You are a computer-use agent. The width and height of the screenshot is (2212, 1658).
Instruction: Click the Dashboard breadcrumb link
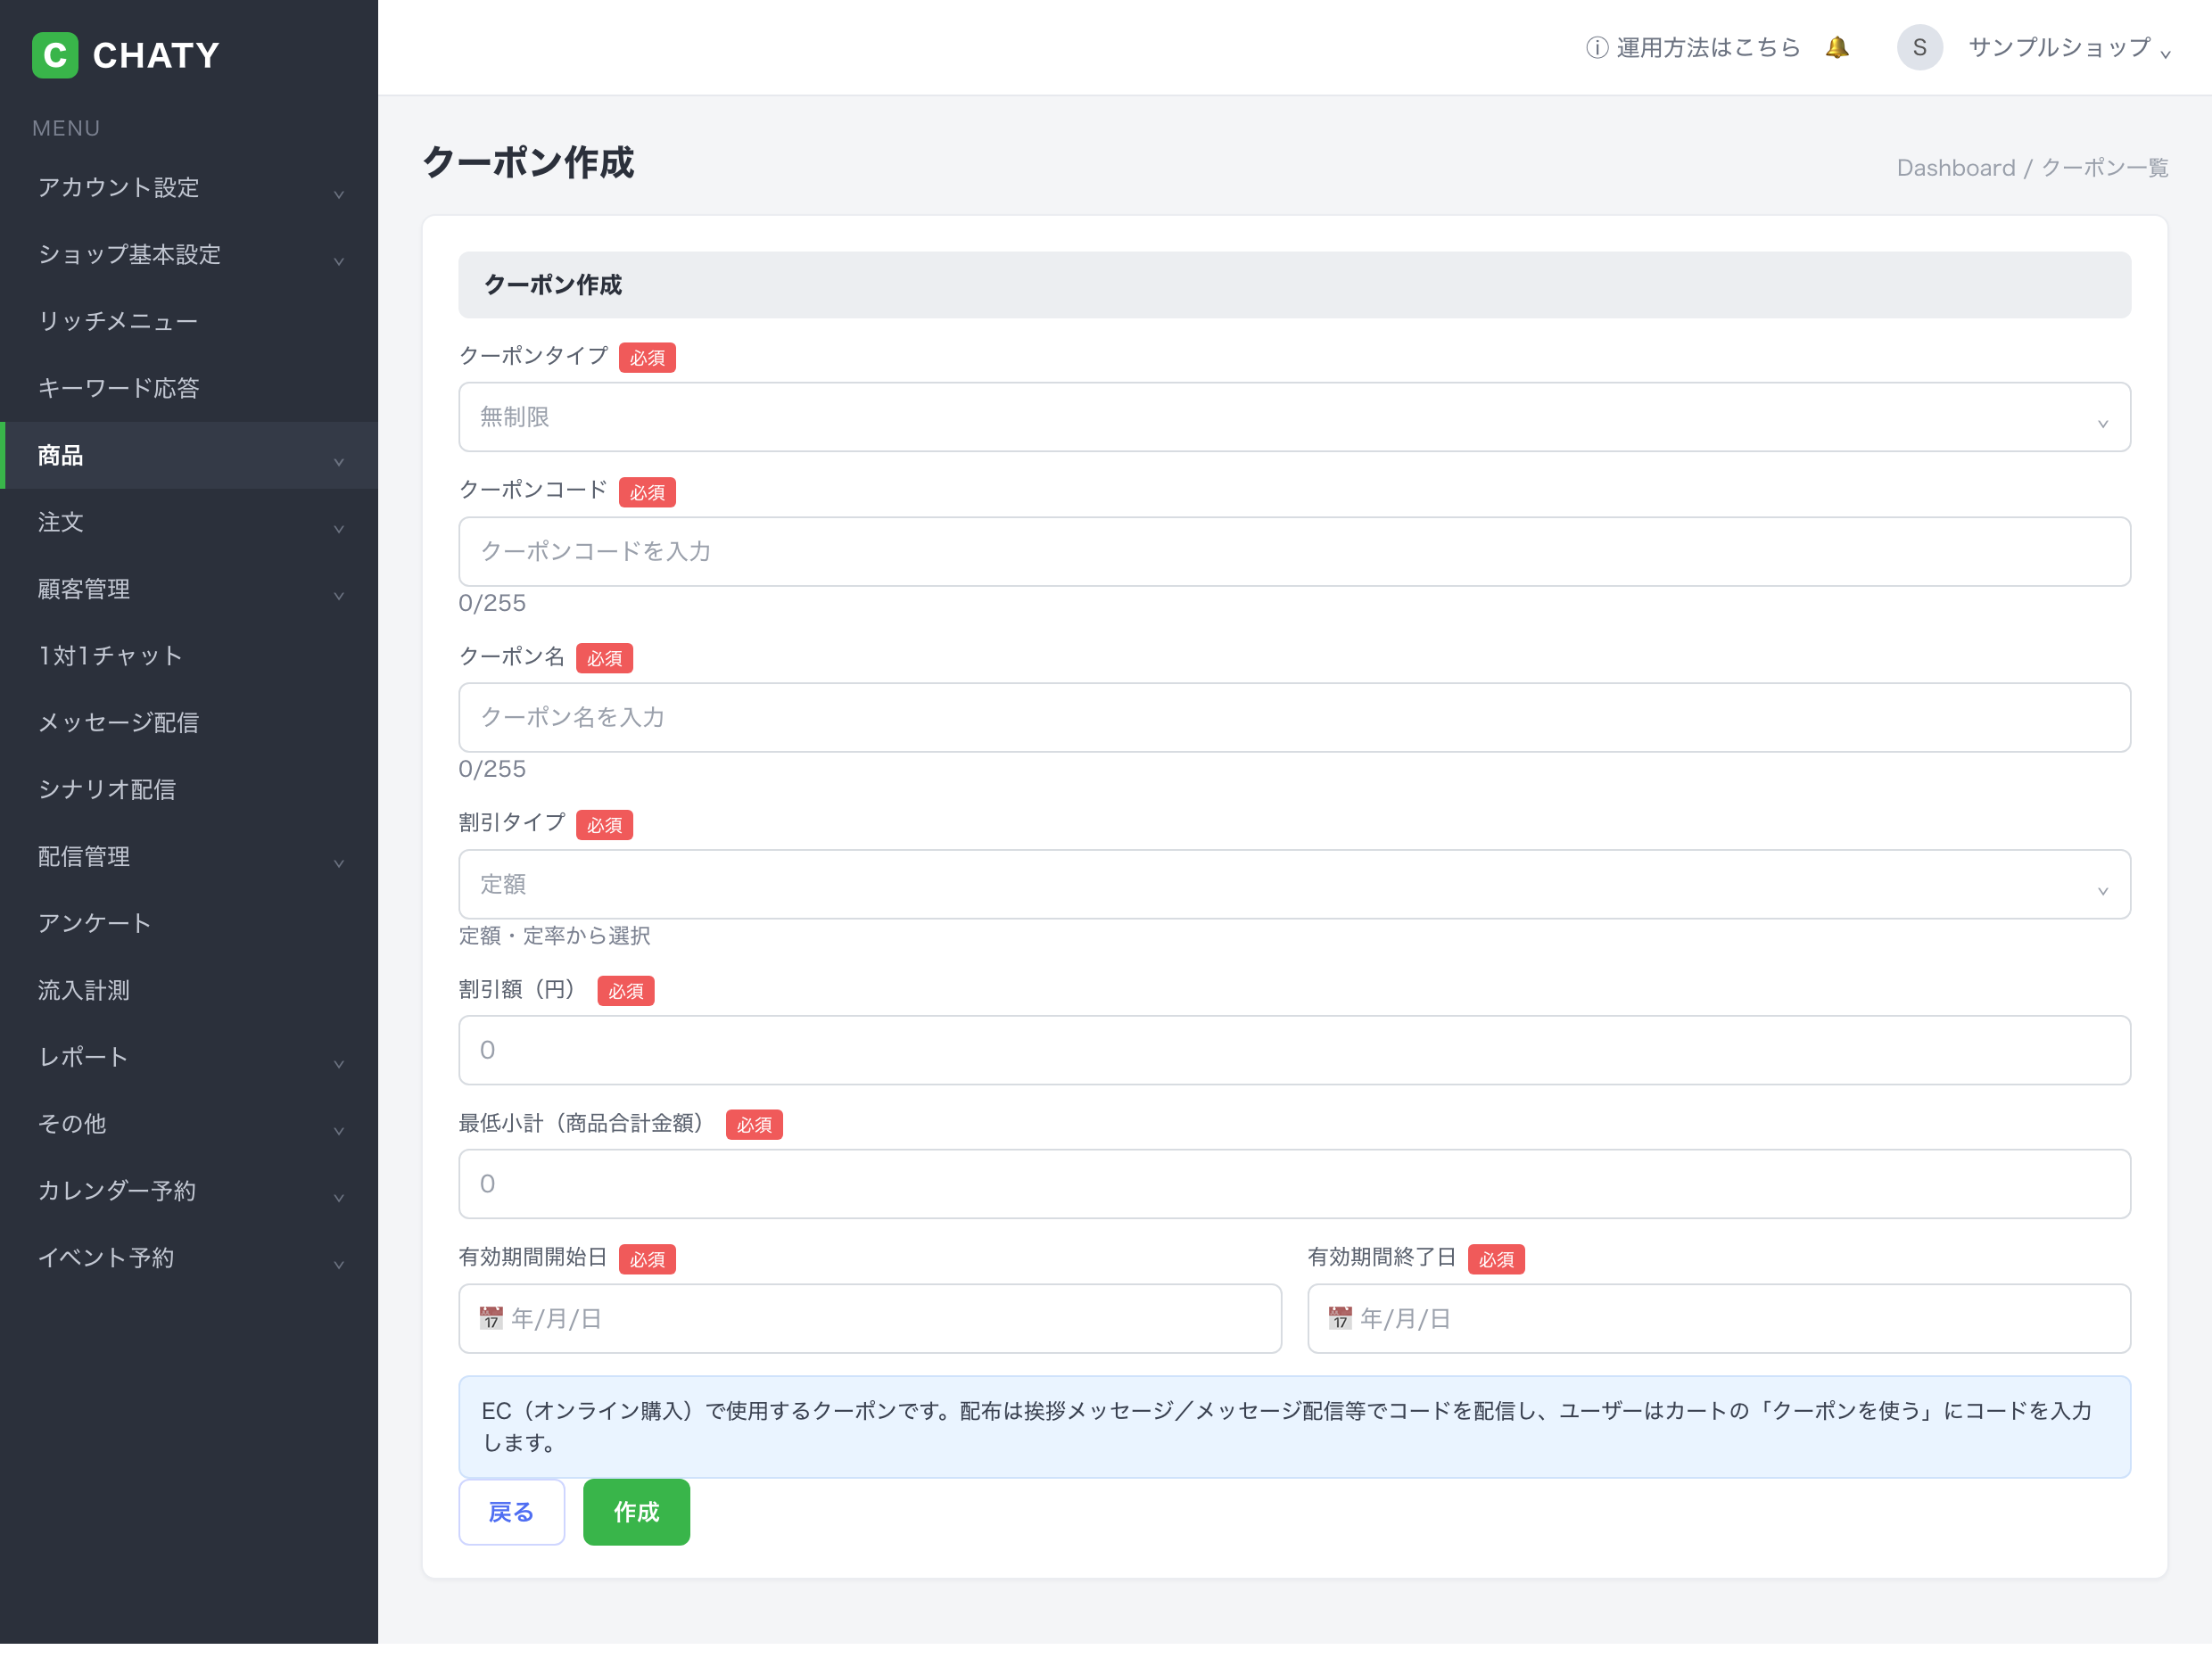(1956, 168)
